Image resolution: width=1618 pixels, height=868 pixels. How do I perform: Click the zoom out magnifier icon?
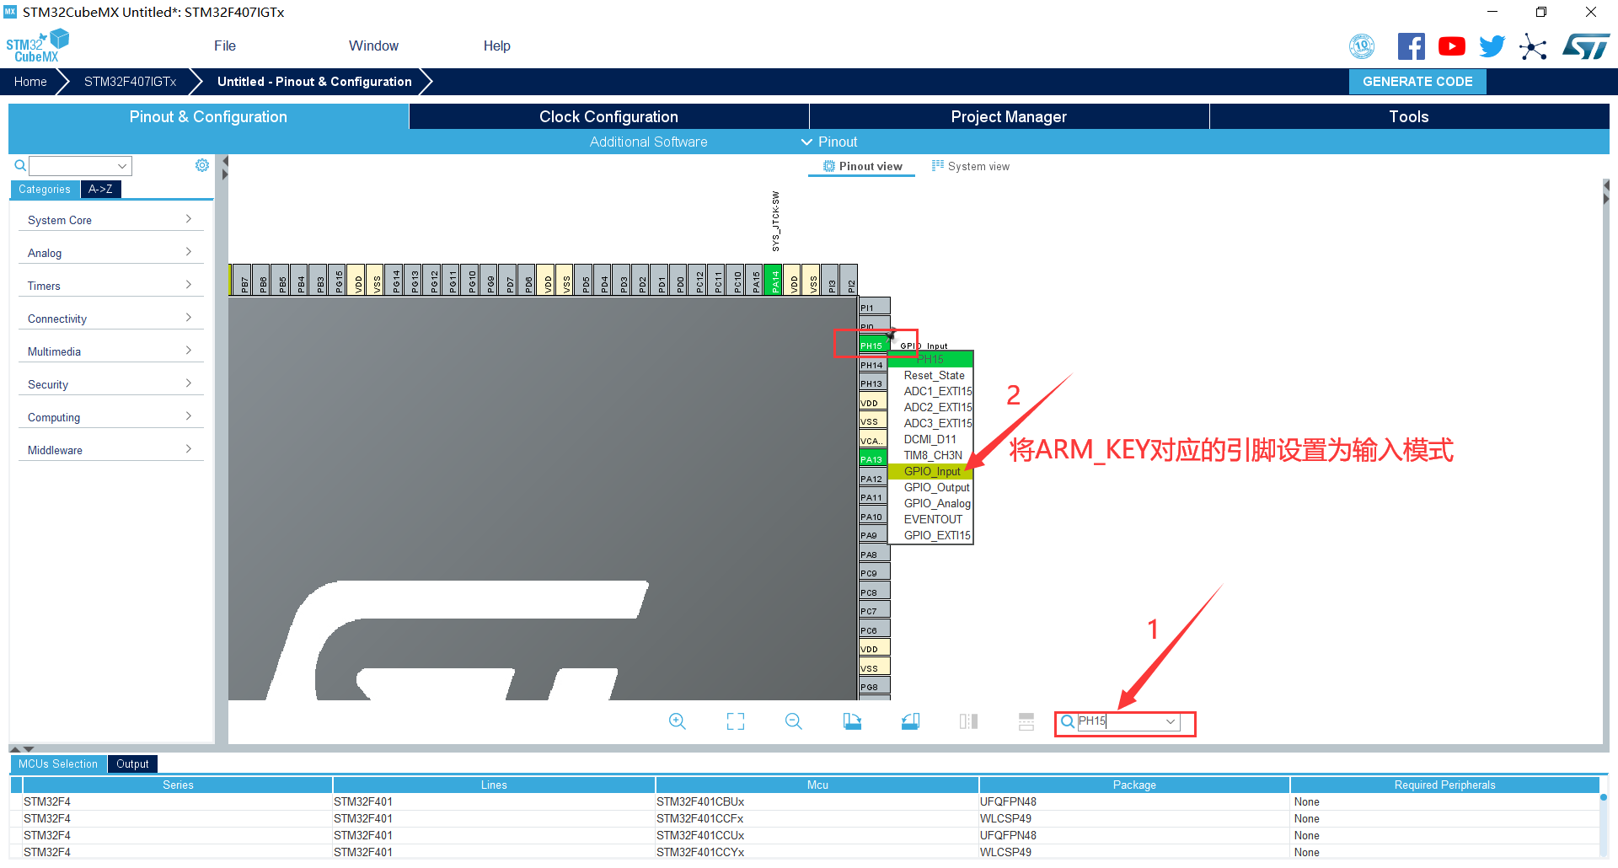click(x=793, y=721)
